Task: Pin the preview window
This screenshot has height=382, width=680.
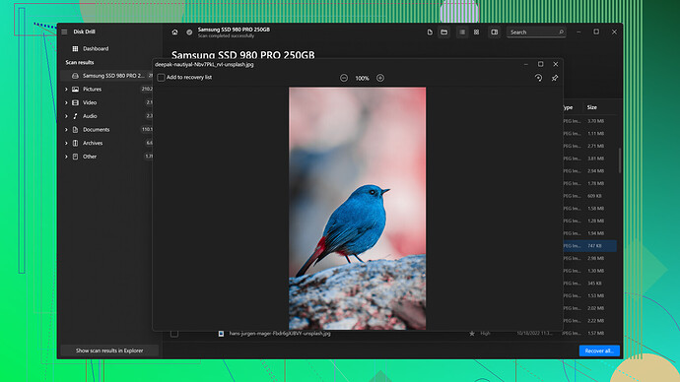Action: point(555,78)
